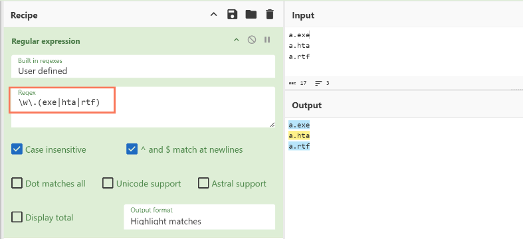The image size is (523, 239).
Task: Clear the recipe with the trash icon
Action: 270,15
